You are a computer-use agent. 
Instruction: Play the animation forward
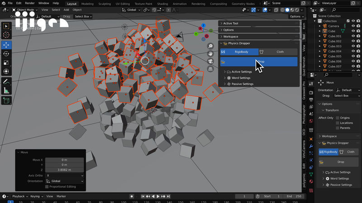158,196
